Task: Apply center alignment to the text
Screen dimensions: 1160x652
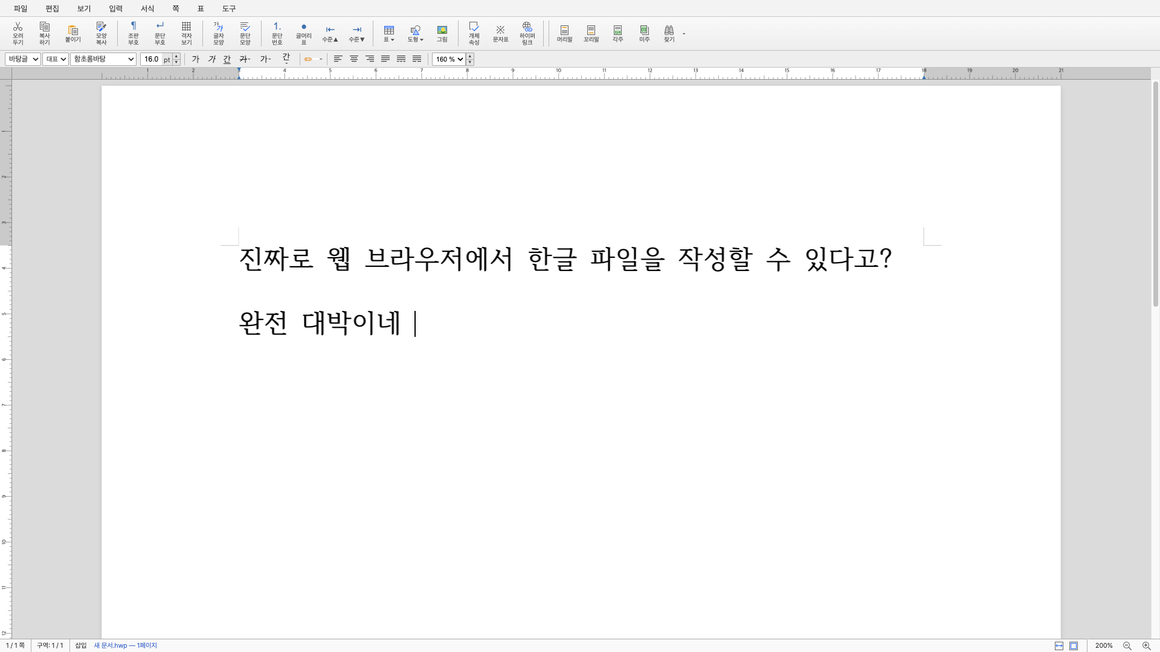Action: [353, 59]
